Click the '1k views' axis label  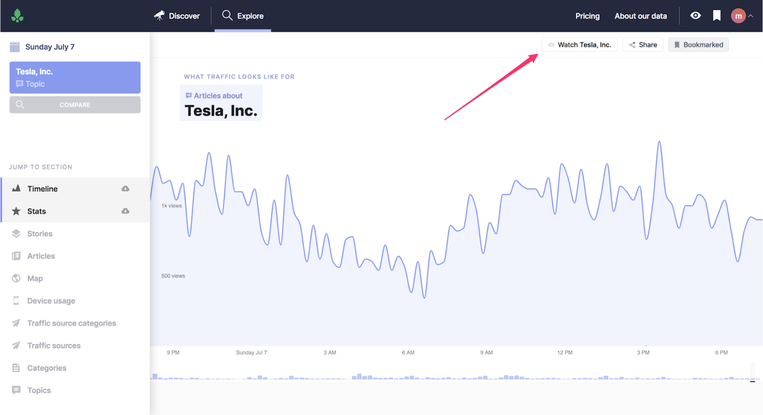click(172, 205)
